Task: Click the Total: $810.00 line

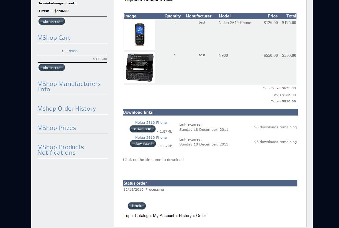Action: [x=283, y=101]
